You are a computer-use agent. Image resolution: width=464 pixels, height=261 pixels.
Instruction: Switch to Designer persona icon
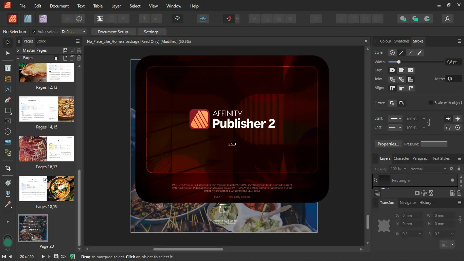pos(28,19)
